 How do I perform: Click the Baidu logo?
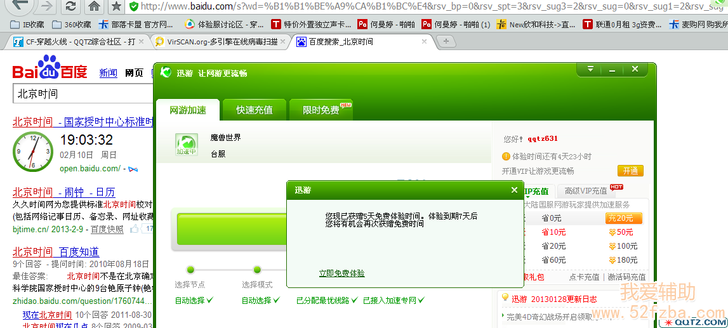(50, 68)
